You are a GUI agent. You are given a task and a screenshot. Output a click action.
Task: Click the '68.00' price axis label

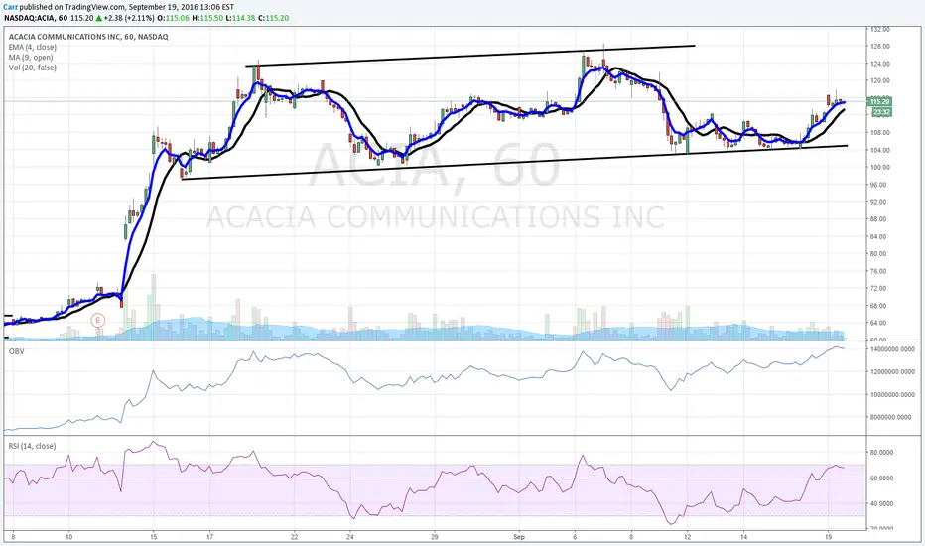tap(880, 306)
